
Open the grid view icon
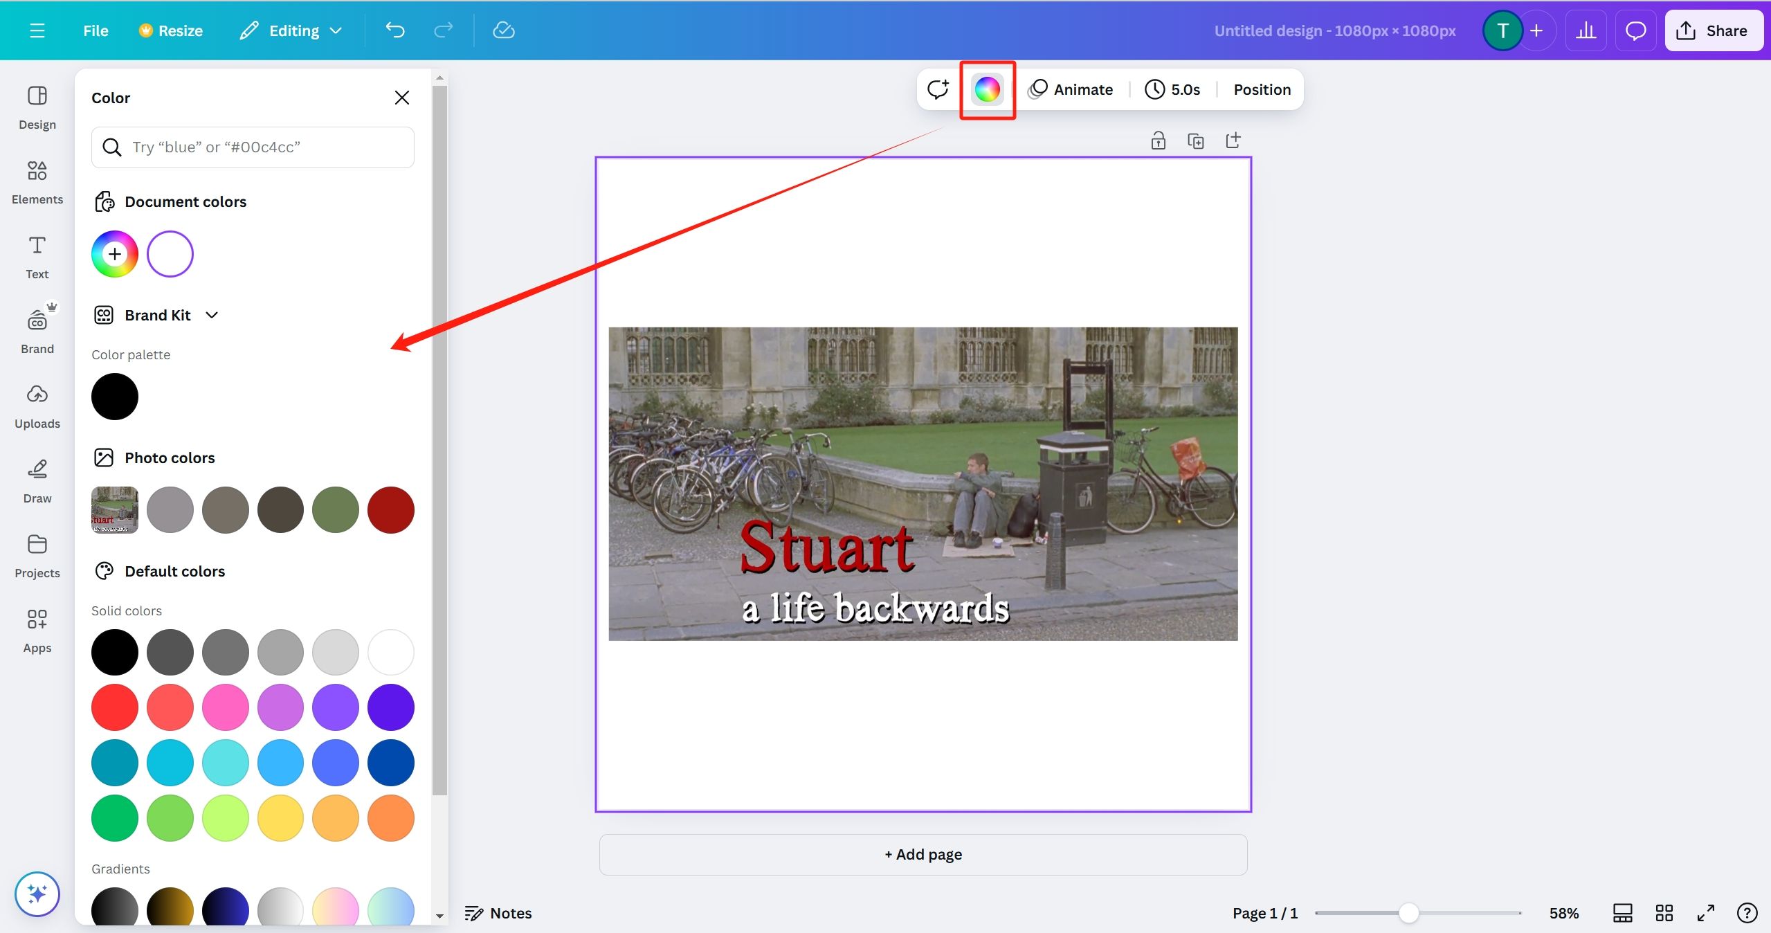[1664, 913]
